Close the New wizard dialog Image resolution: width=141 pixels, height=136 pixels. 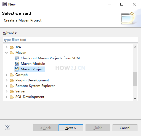click(134, 4)
